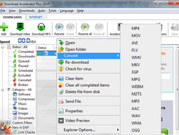Expand the Convert submenu arrow
Image resolution: width=179 pixels, height=135 pixels.
click(x=118, y=56)
